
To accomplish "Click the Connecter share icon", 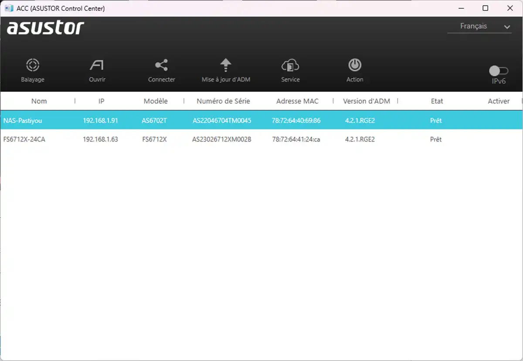I will [161, 65].
